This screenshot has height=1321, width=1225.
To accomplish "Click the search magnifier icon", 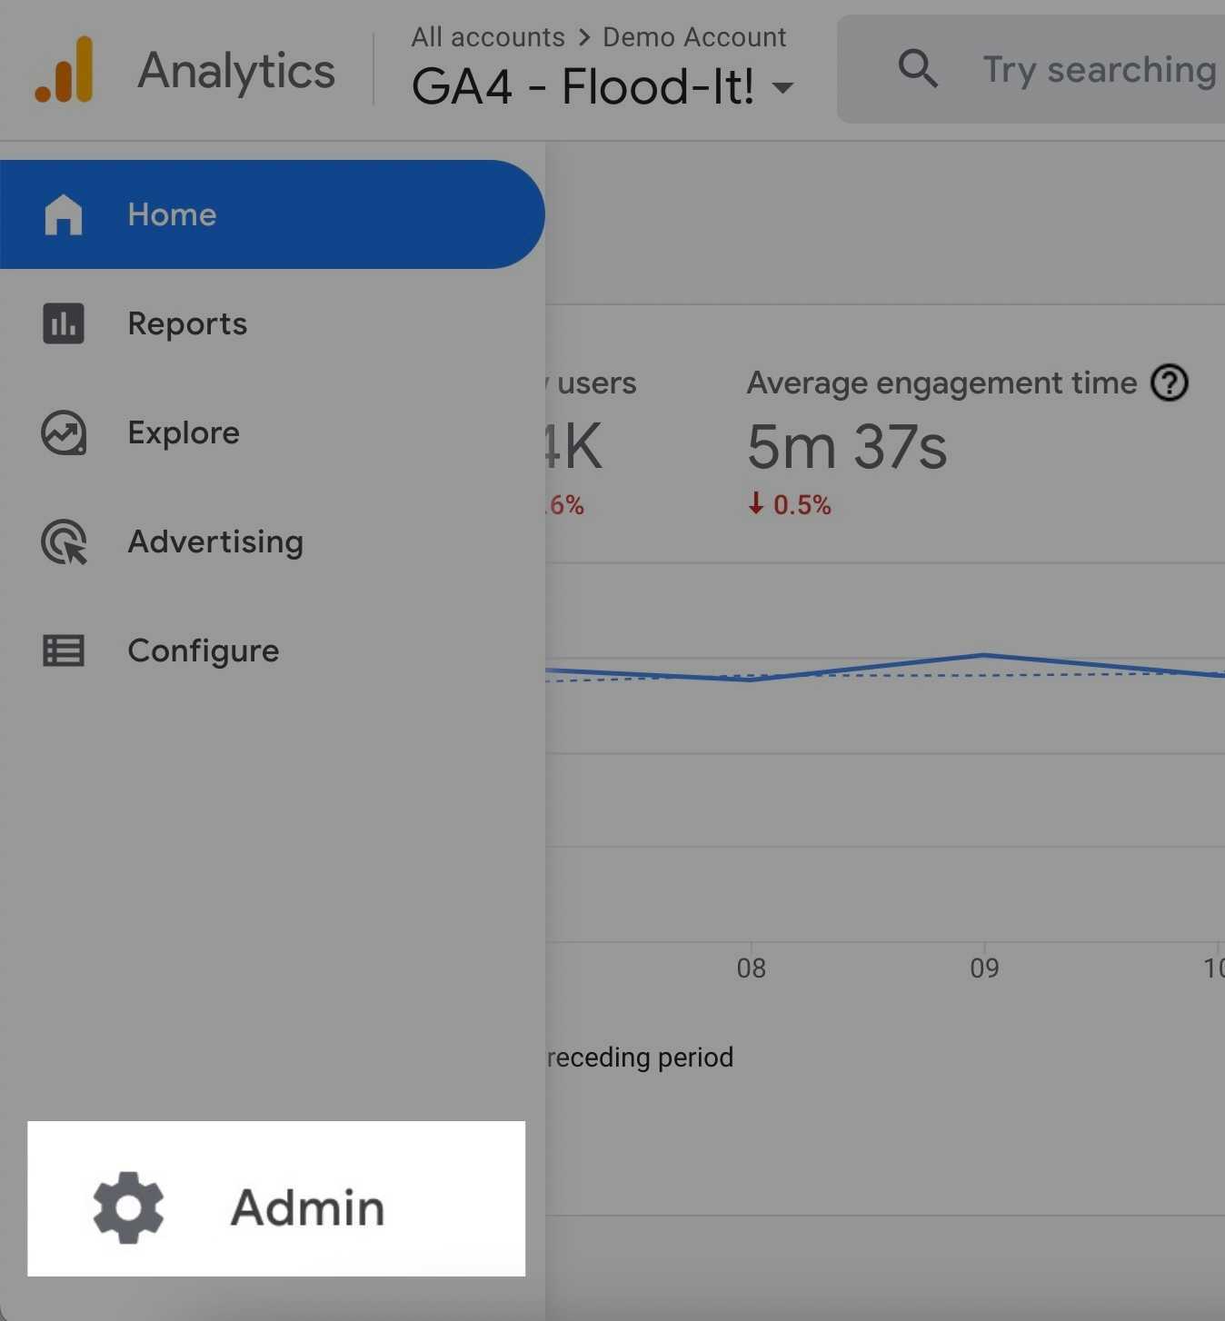I will (x=918, y=69).
